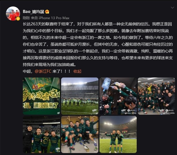This screenshot has height=155, width=177.
Task: Open the four players pitch photo
Action: pos(41,134)
